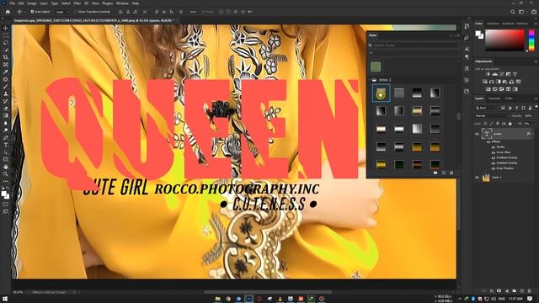
Task: Collapse the styles 2 group
Action: (370, 80)
